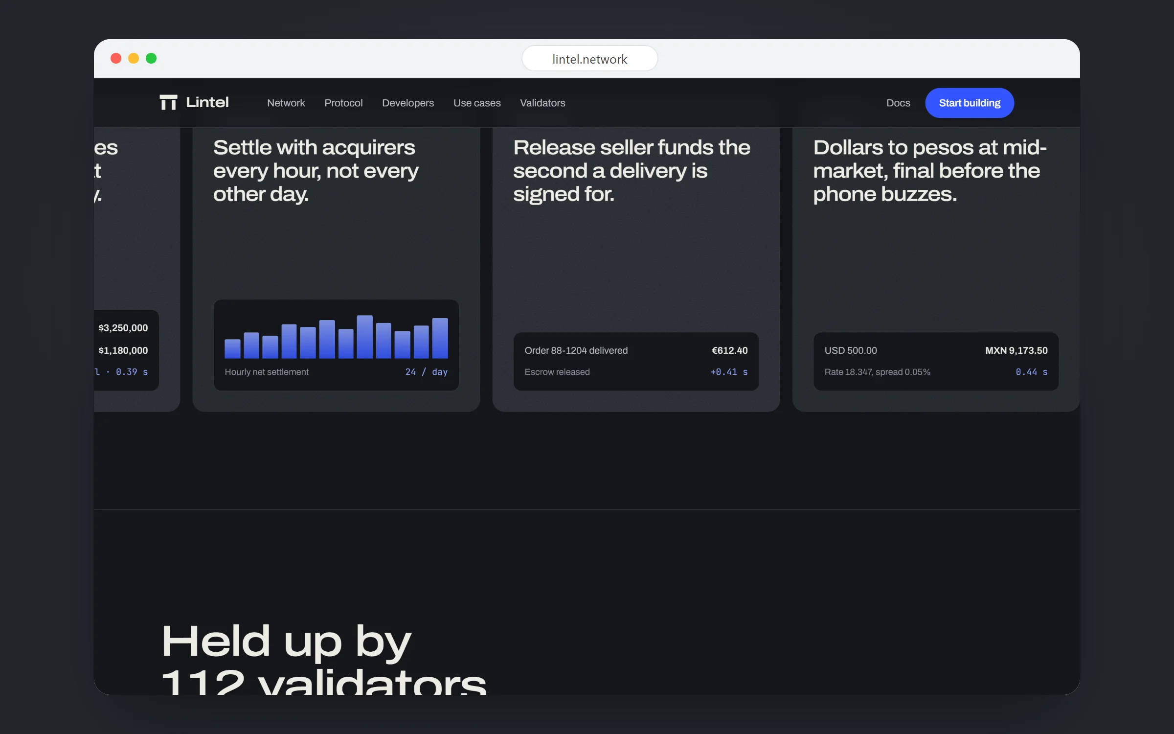This screenshot has width=1174, height=734.
Task: Click 'MXN 9,173.50' amount
Action: pyautogui.click(x=1016, y=350)
